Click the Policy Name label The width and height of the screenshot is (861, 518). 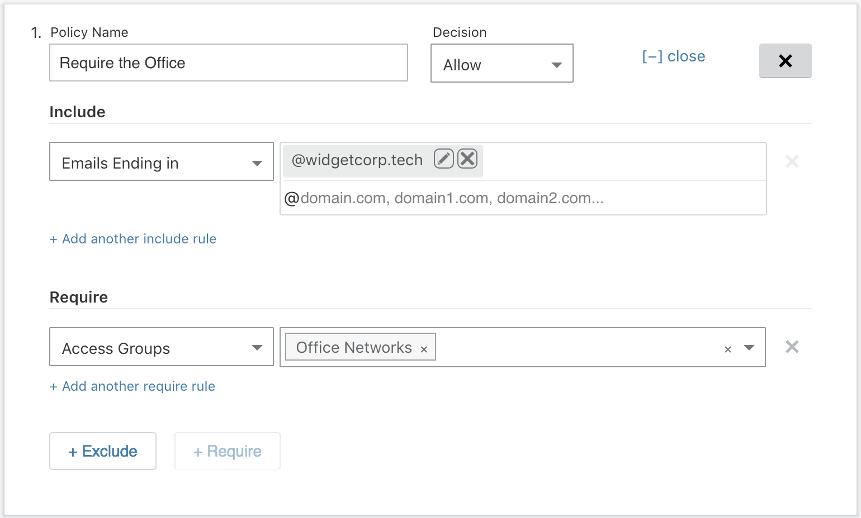[x=89, y=32]
